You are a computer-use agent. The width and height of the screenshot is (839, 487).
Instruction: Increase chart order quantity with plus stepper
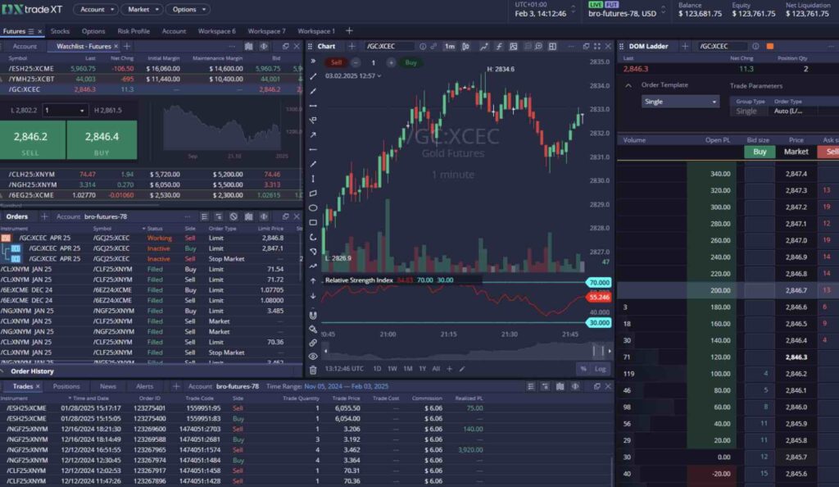[391, 62]
